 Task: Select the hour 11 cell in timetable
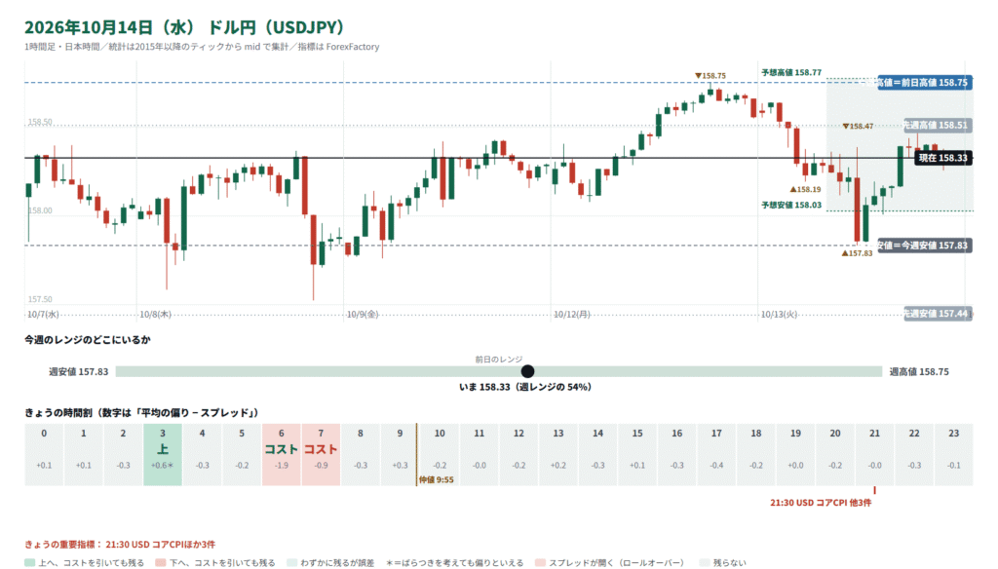pos(480,454)
